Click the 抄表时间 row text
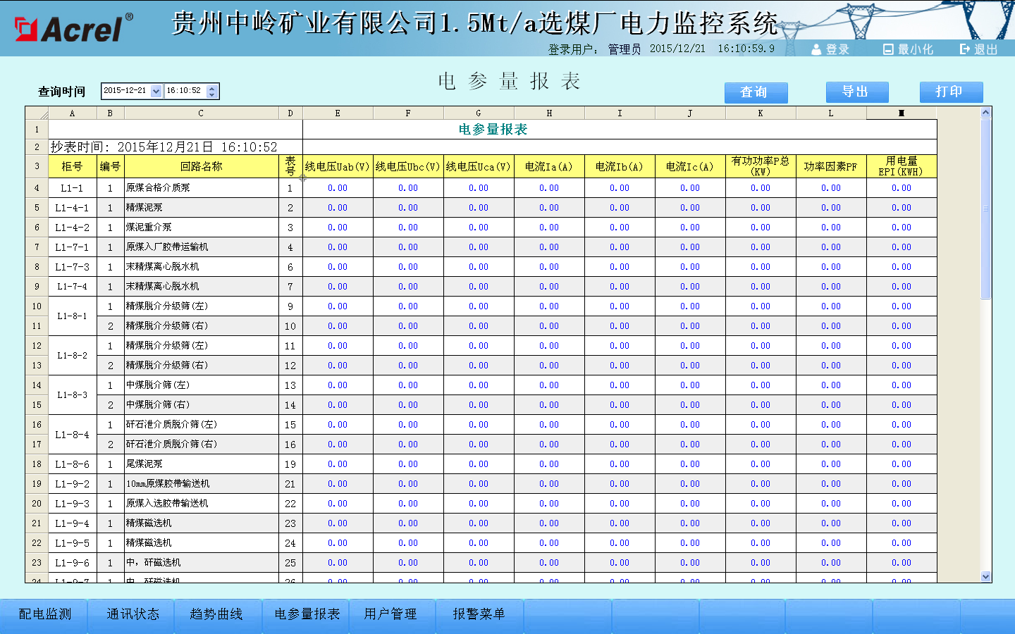This screenshot has height=634, width=1015. [x=164, y=147]
